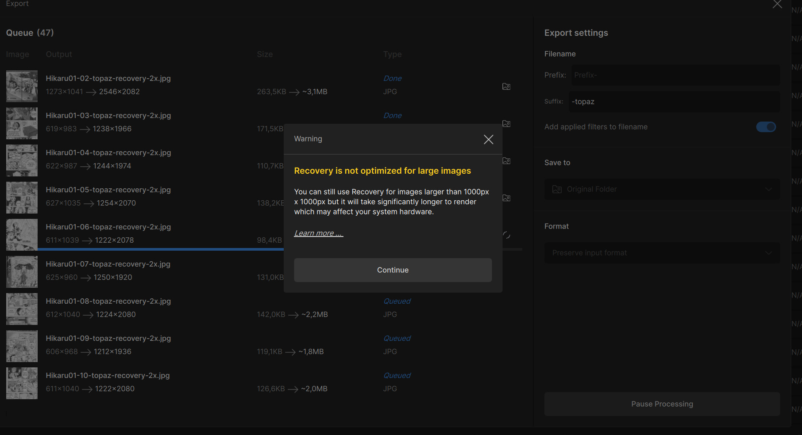Edit the Suffix field containing -topaz
Screen dimensions: 802x435
point(675,102)
